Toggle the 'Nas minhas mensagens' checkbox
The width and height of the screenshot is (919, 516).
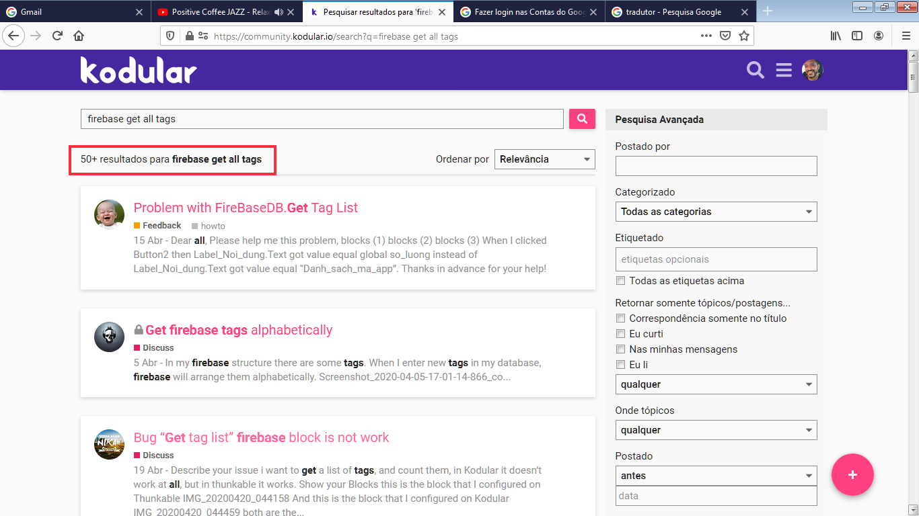[621, 349]
